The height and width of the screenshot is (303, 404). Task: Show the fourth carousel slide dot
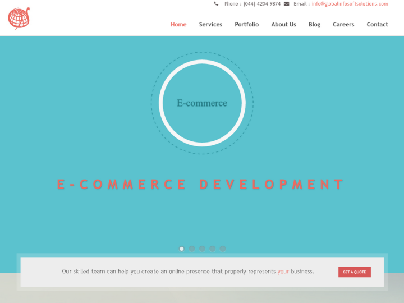[x=212, y=249]
